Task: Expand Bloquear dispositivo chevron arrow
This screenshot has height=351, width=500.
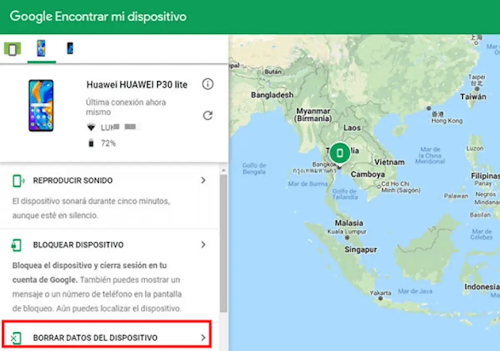Action: tap(203, 245)
